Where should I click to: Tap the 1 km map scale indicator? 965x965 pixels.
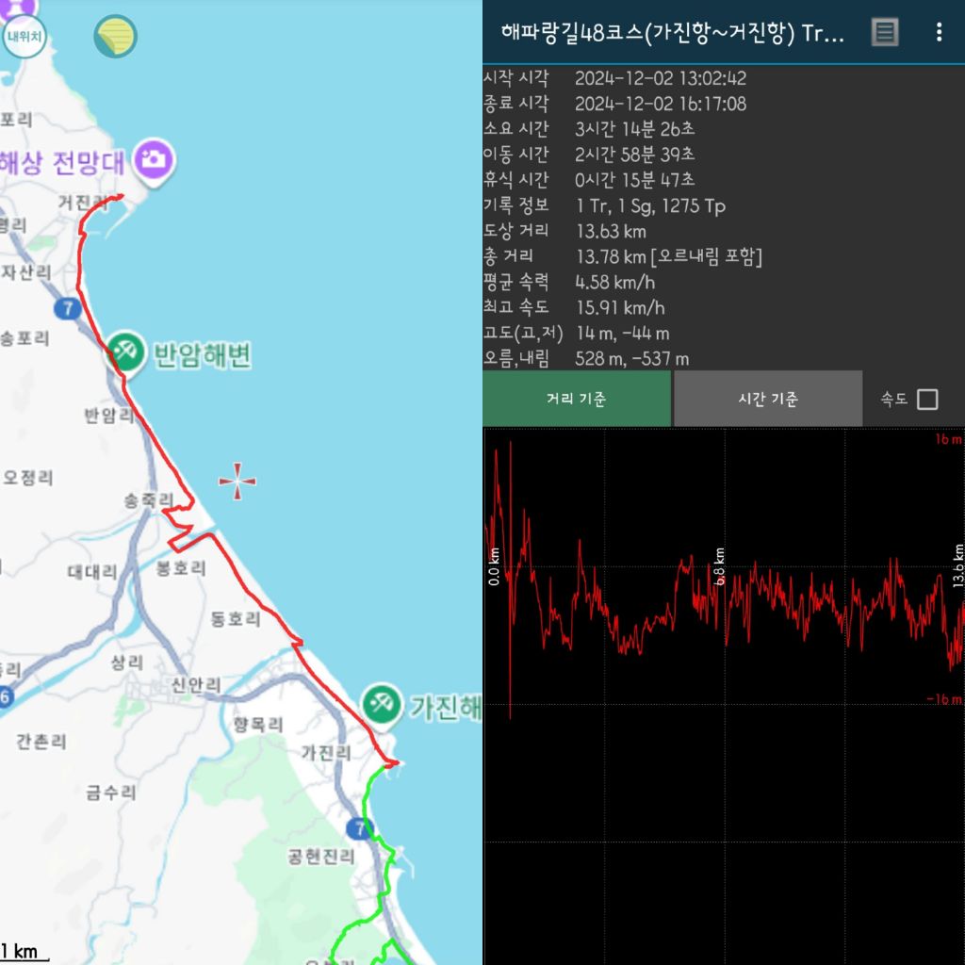coord(24,952)
